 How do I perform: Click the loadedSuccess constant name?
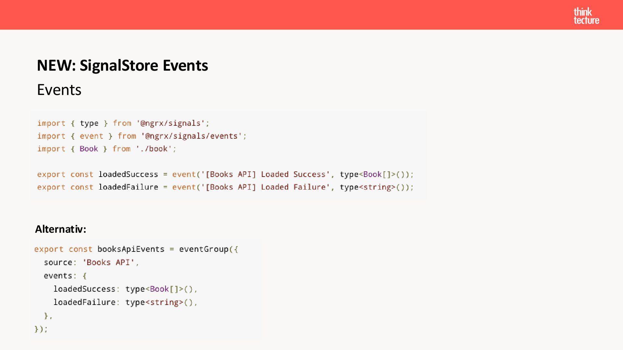128,174
